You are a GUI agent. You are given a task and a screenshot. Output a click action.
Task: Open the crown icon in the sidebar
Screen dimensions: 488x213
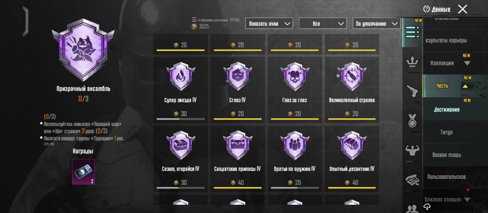coord(412,63)
